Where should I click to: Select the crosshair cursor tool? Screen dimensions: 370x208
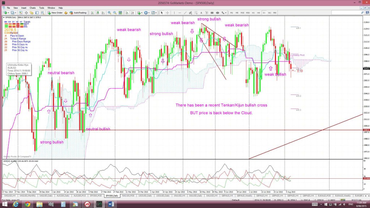click(x=167, y=13)
